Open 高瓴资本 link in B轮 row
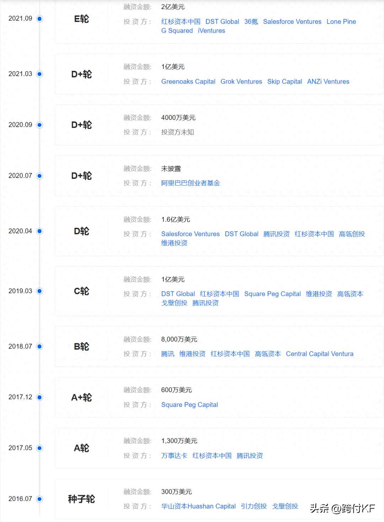 [268, 354]
